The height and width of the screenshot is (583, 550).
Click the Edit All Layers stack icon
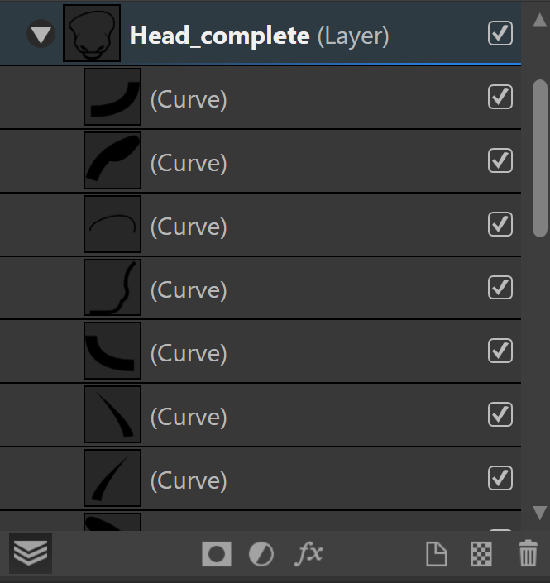point(31,553)
